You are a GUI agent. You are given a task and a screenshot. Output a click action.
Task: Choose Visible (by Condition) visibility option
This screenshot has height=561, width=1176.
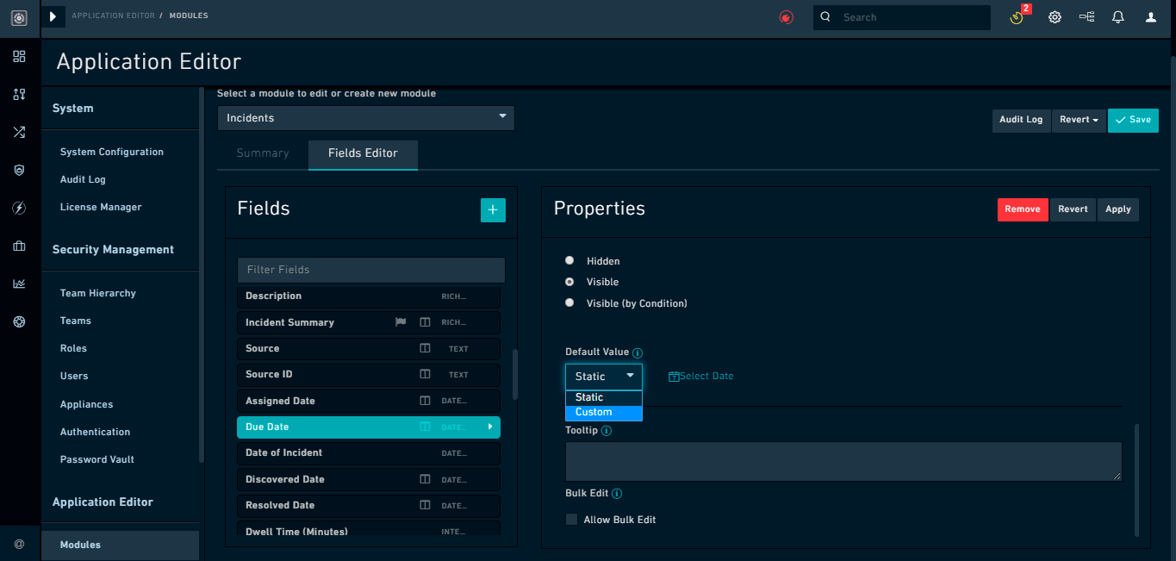[x=569, y=302]
